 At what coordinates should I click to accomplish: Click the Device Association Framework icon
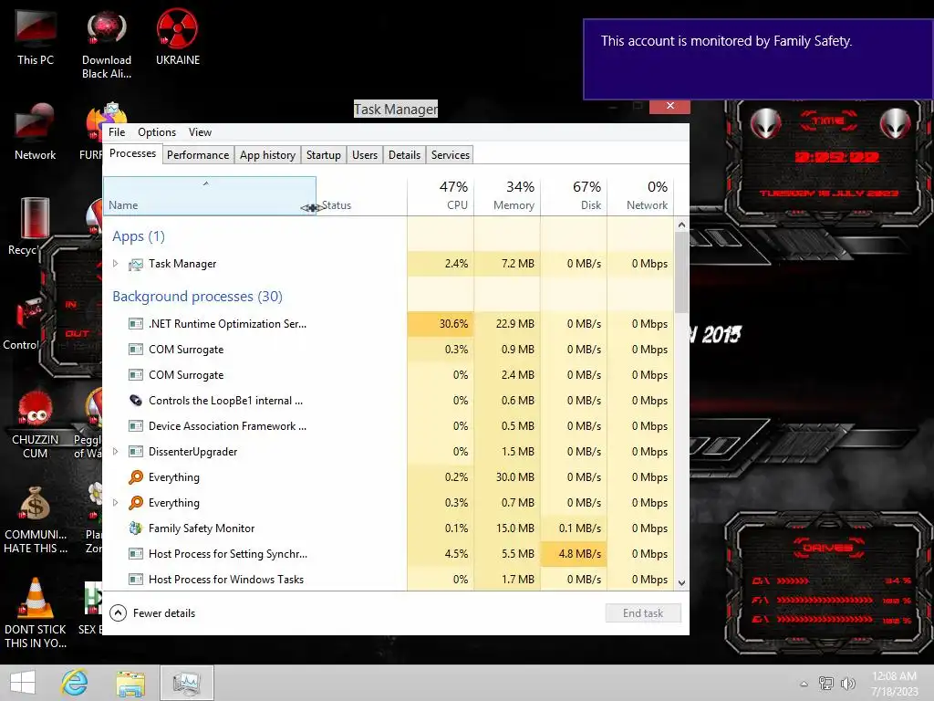(136, 425)
